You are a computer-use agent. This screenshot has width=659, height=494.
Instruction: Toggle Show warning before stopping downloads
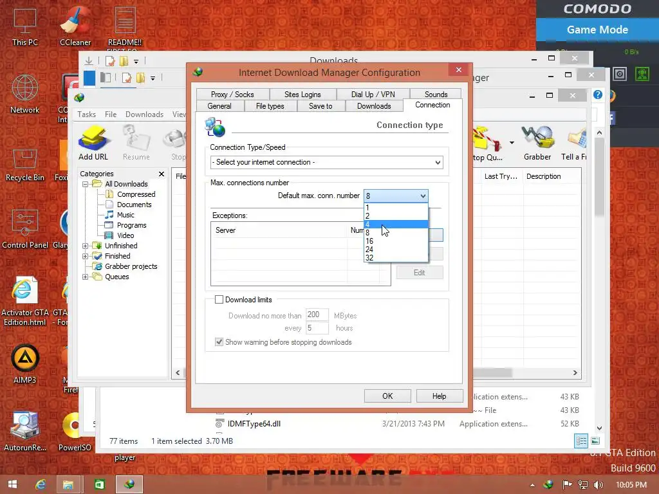tap(219, 342)
